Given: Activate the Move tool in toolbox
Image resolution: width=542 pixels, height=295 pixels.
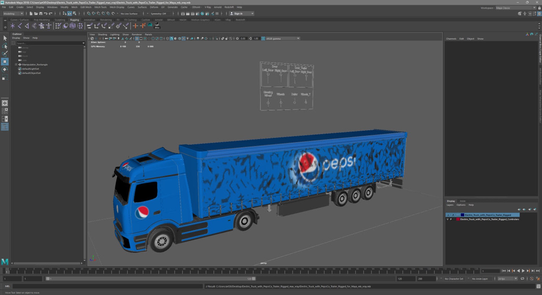Looking at the screenshot, I should (x=5, y=62).
